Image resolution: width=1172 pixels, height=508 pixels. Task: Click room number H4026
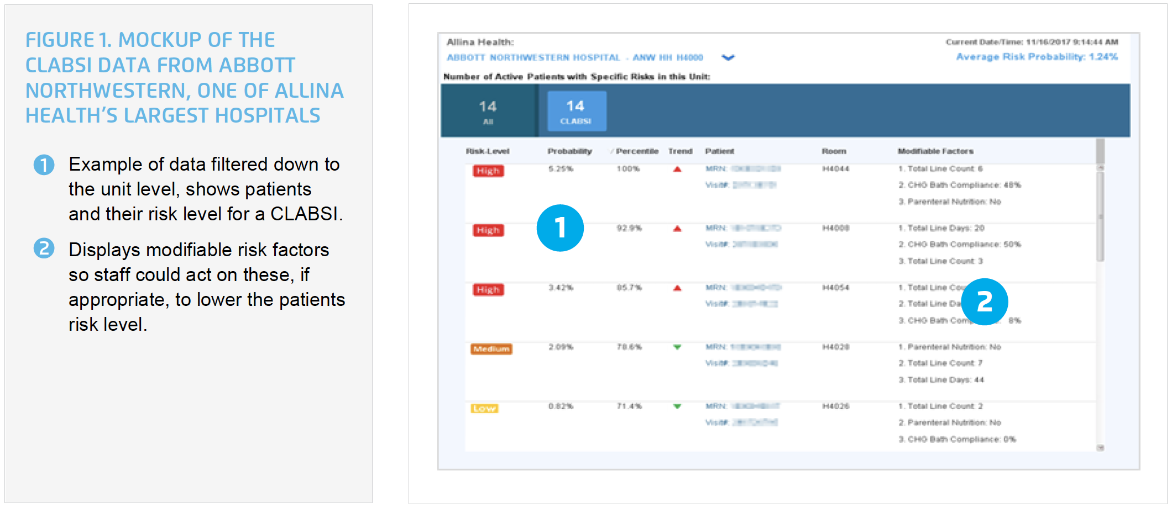(x=835, y=406)
